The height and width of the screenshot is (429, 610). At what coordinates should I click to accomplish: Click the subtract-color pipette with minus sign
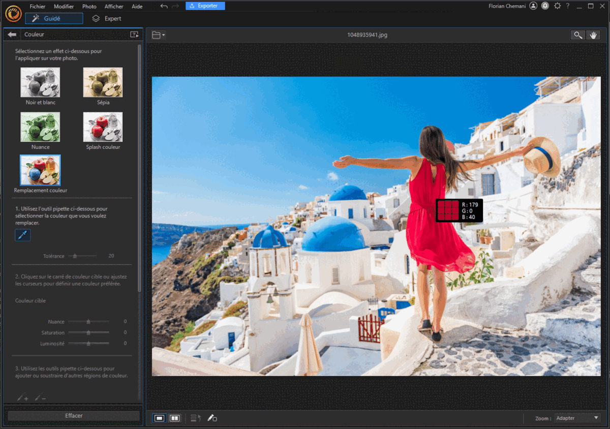coord(40,398)
